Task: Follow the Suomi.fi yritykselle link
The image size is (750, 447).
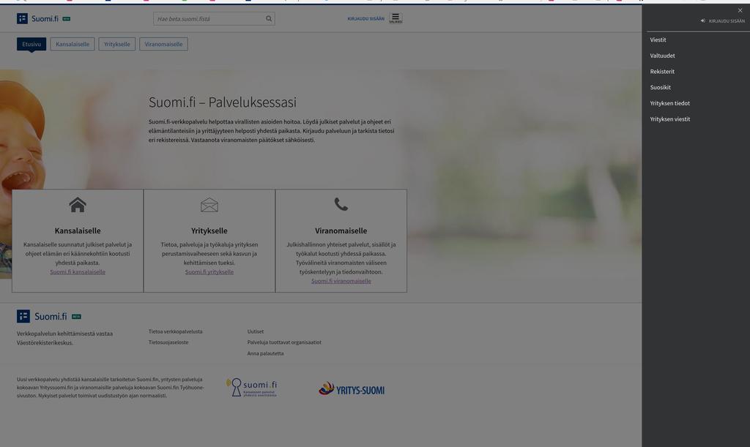Action: click(209, 271)
